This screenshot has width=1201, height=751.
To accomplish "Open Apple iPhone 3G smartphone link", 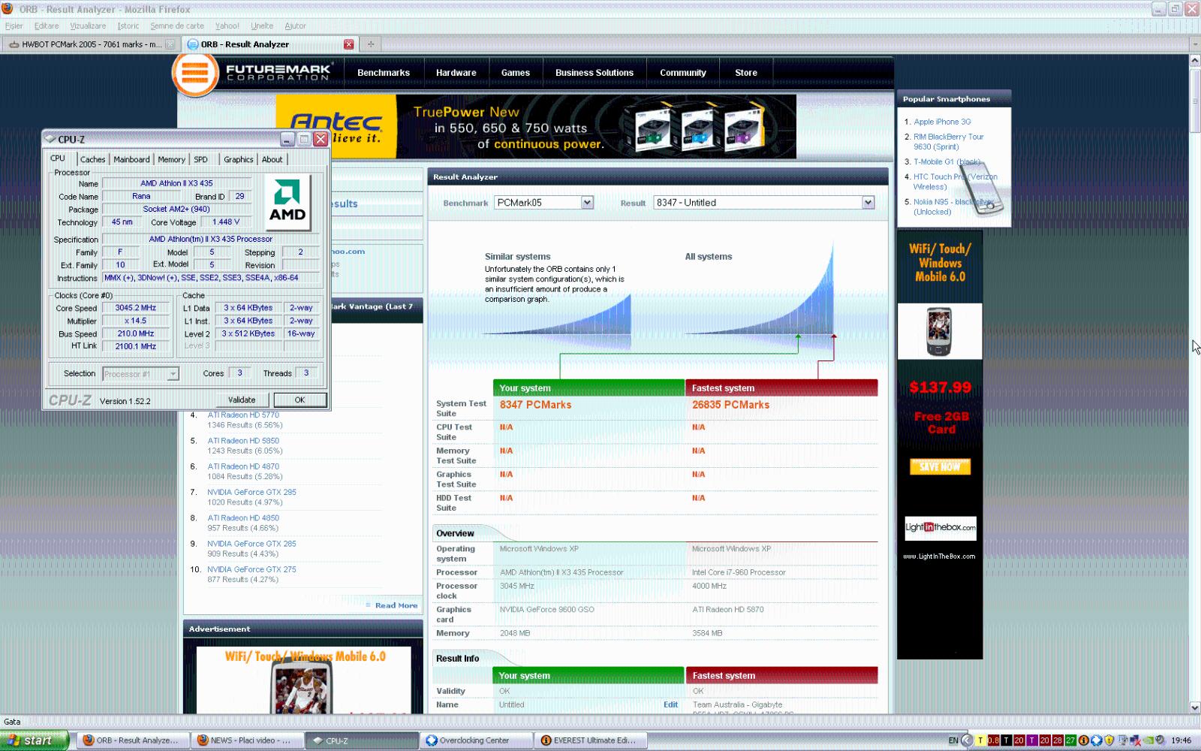I will coord(942,122).
